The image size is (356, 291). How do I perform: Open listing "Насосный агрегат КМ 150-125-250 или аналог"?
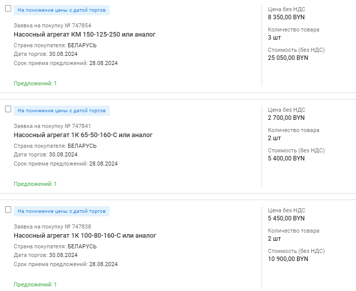pyautogui.click(x=84, y=35)
